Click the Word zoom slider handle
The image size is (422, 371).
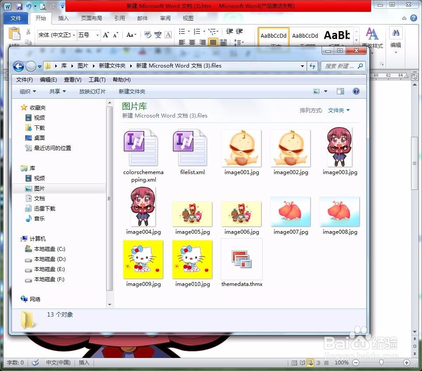coord(381,363)
